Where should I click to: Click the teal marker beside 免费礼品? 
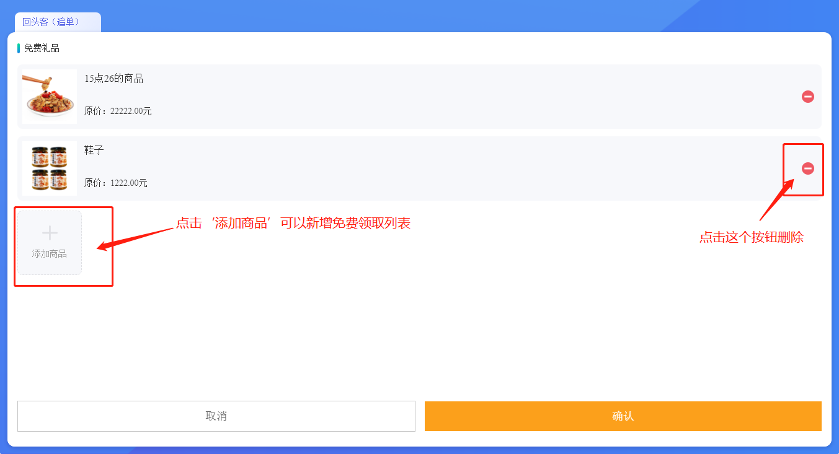tap(19, 48)
